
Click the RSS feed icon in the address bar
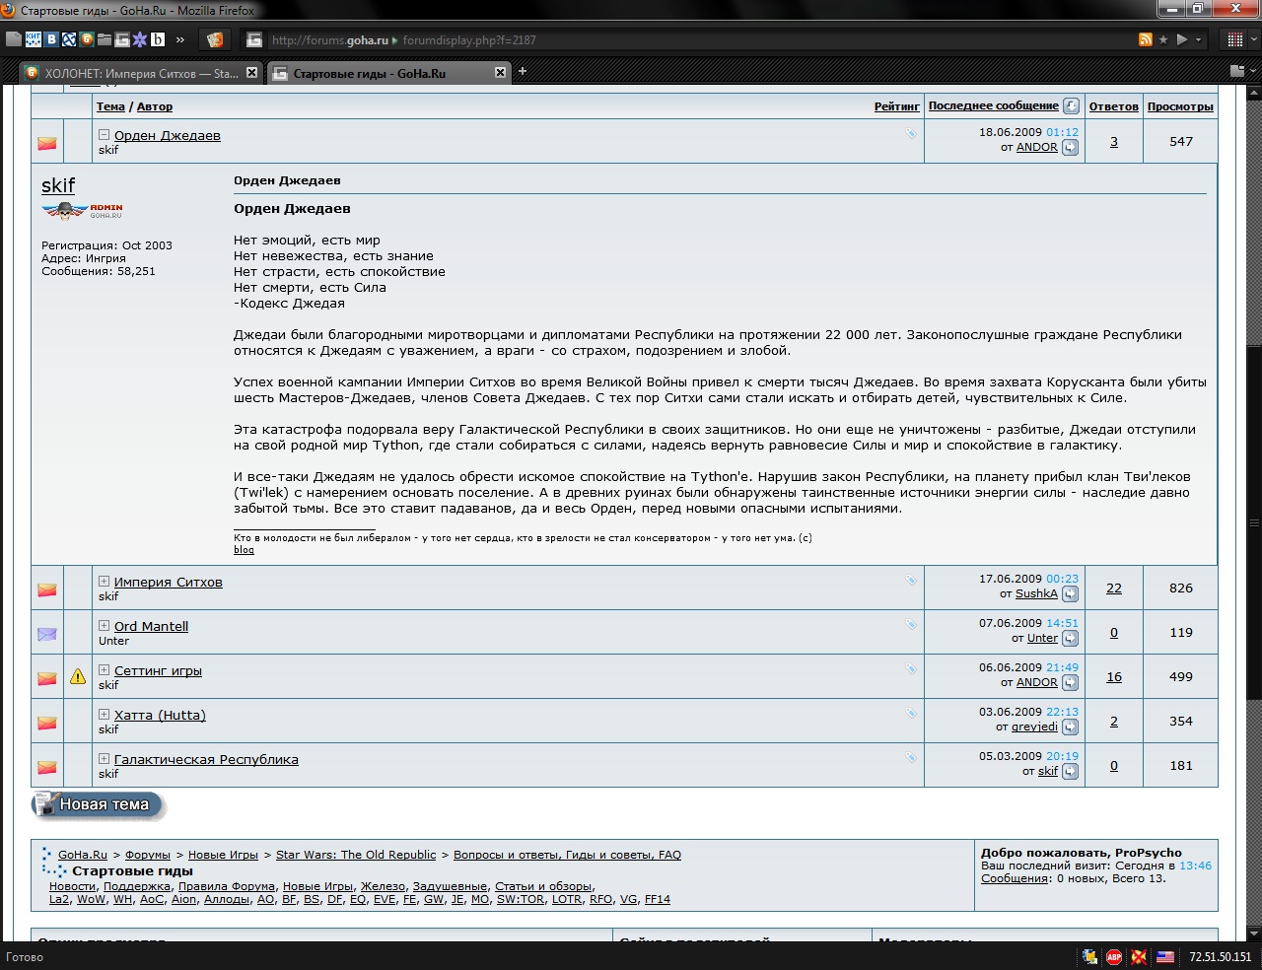click(x=1145, y=39)
